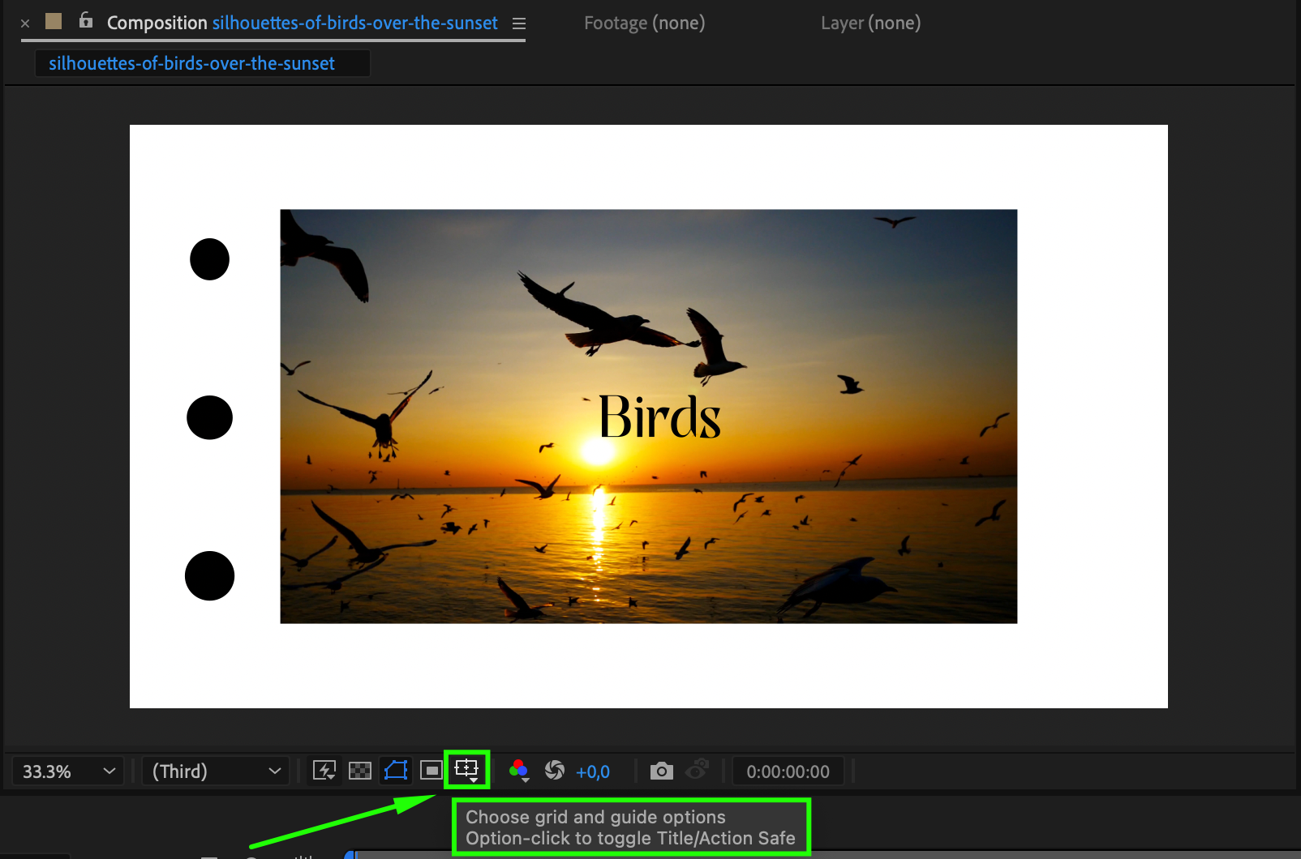Switch to the Layer (none) tab
The image size is (1301, 859).
coord(870,23)
